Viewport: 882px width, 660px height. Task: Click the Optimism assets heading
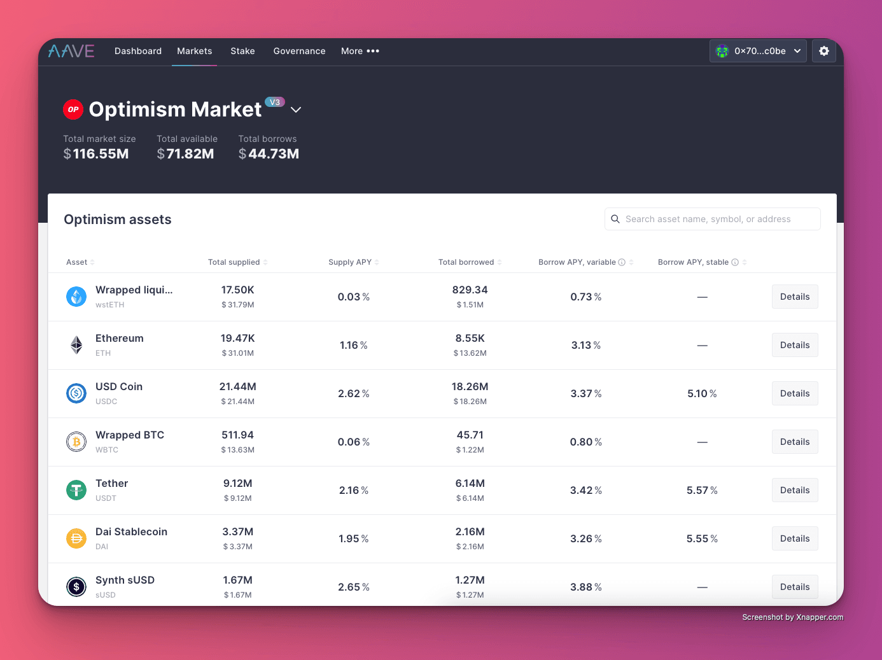point(118,220)
